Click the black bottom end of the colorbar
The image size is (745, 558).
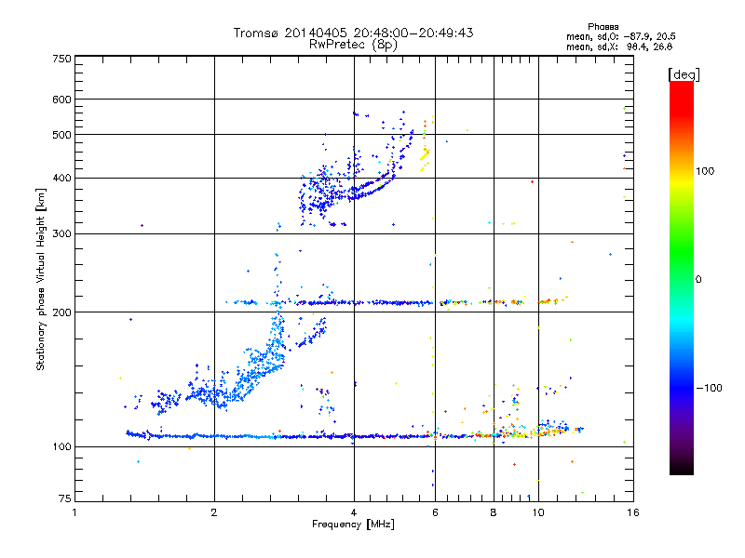coord(682,468)
